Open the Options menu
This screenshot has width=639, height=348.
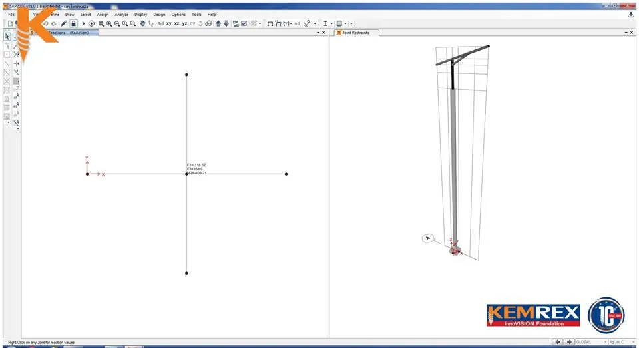coord(178,14)
